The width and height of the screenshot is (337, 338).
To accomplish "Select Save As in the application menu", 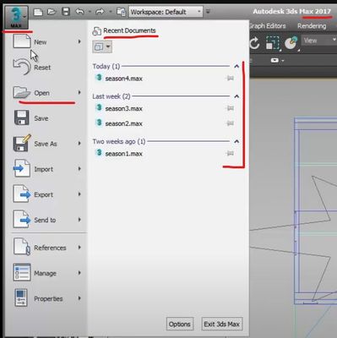I will click(x=47, y=144).
